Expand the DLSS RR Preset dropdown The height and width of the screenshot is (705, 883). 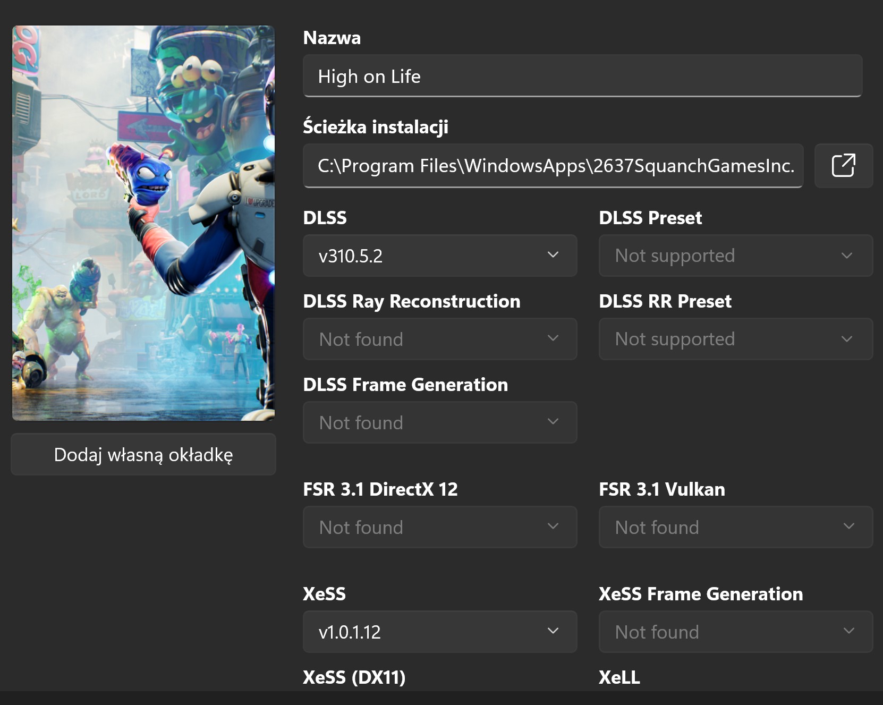coord(735,339)
